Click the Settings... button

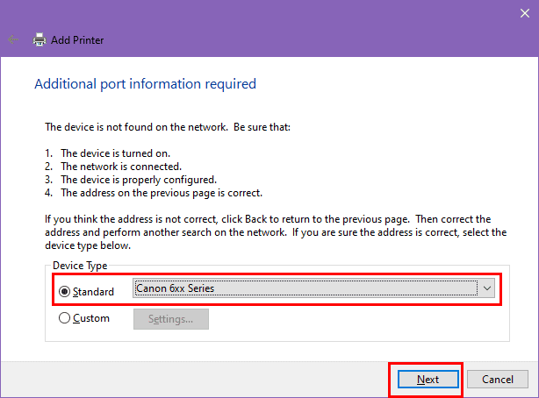(170, 319)
